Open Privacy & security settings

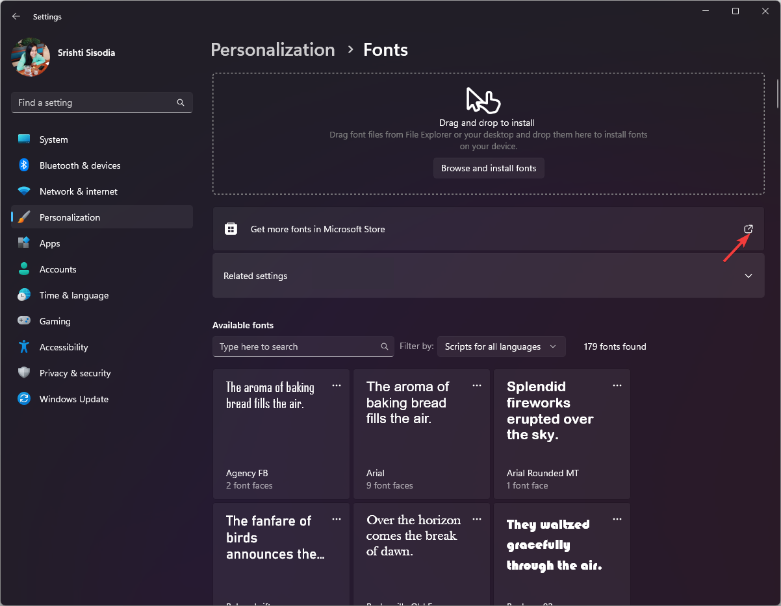coord(75,372)
